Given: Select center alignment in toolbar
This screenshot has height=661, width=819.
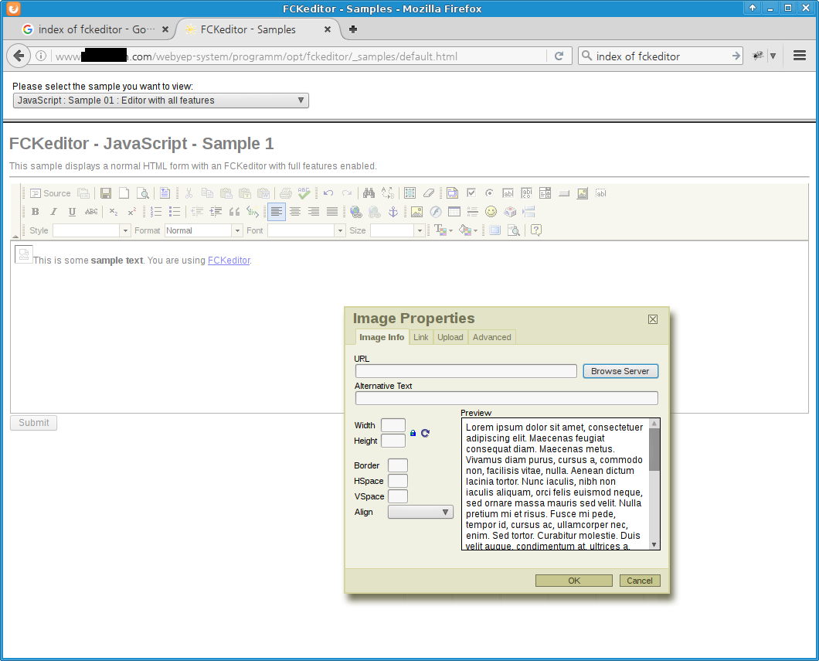Looking at the screenshot, I should click(295, 212).
